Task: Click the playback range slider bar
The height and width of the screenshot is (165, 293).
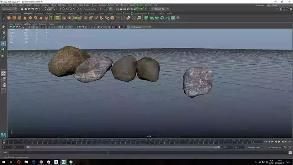Action: pos(124,147)
